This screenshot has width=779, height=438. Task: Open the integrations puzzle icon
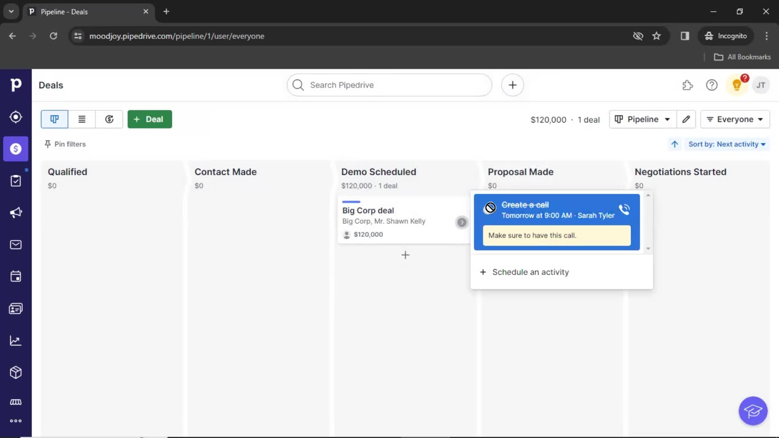tap(687, 85)
